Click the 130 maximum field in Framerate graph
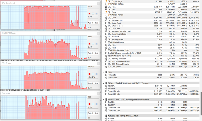 pos(93,97)
